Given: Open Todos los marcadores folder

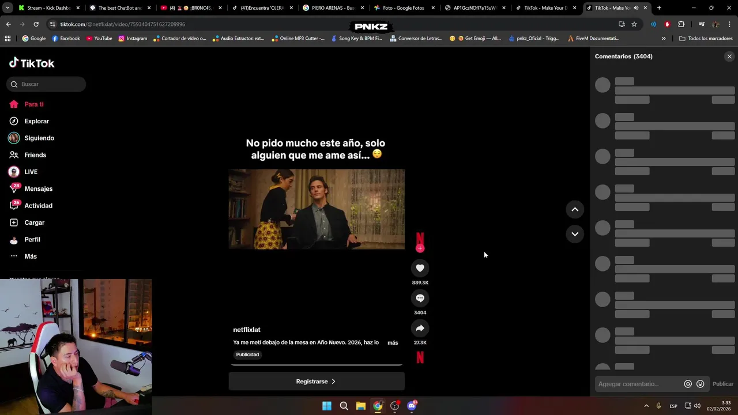Looking at the screenshot, I should pos(706,39).
